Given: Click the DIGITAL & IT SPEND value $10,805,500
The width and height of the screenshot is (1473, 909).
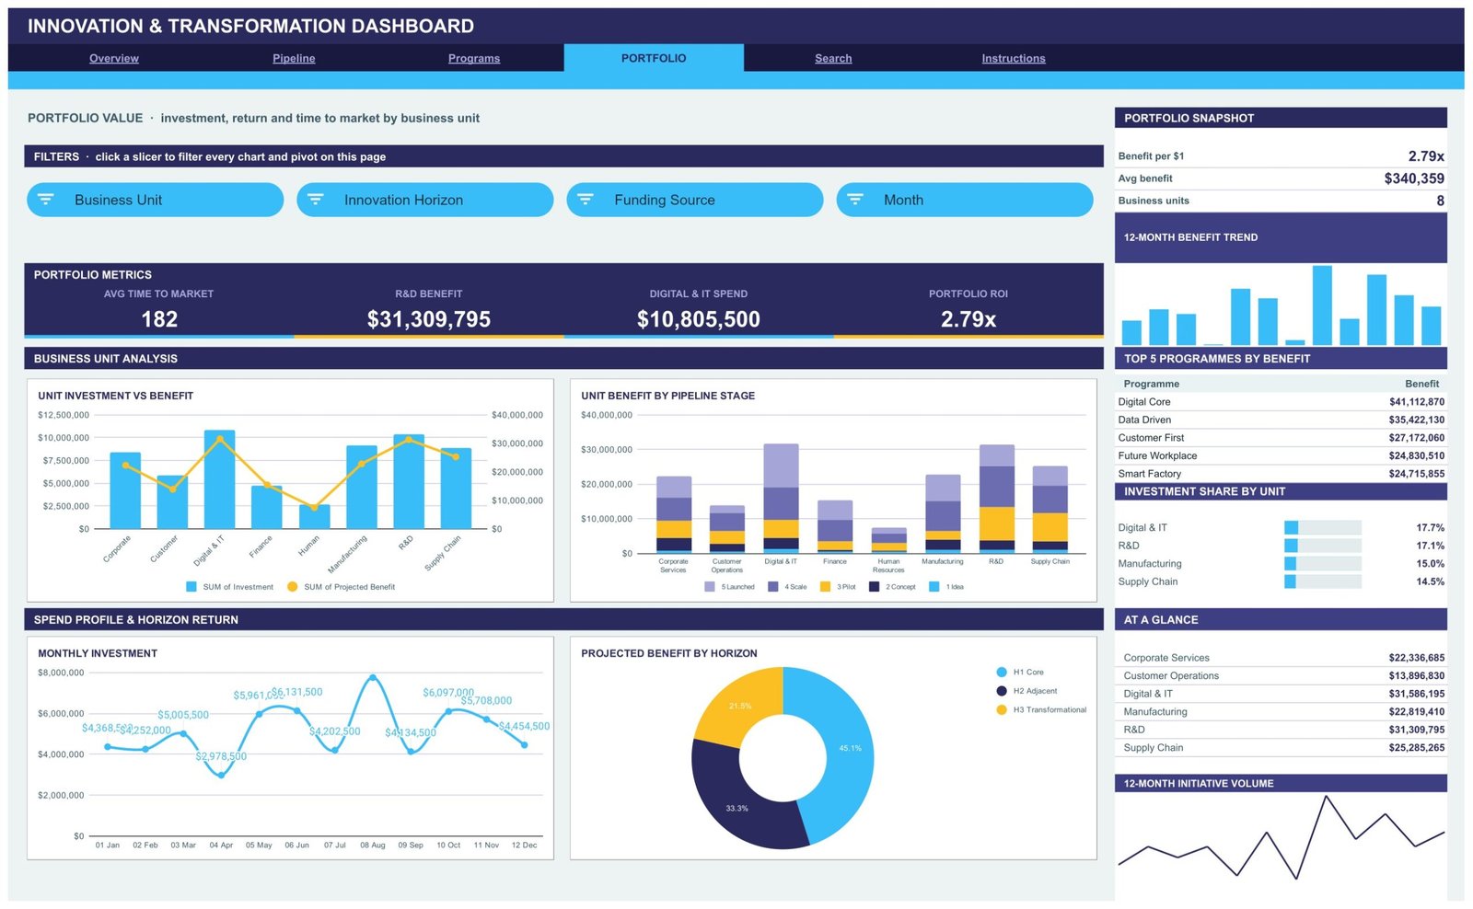Looking at the screenshot, I should (699, 319).
